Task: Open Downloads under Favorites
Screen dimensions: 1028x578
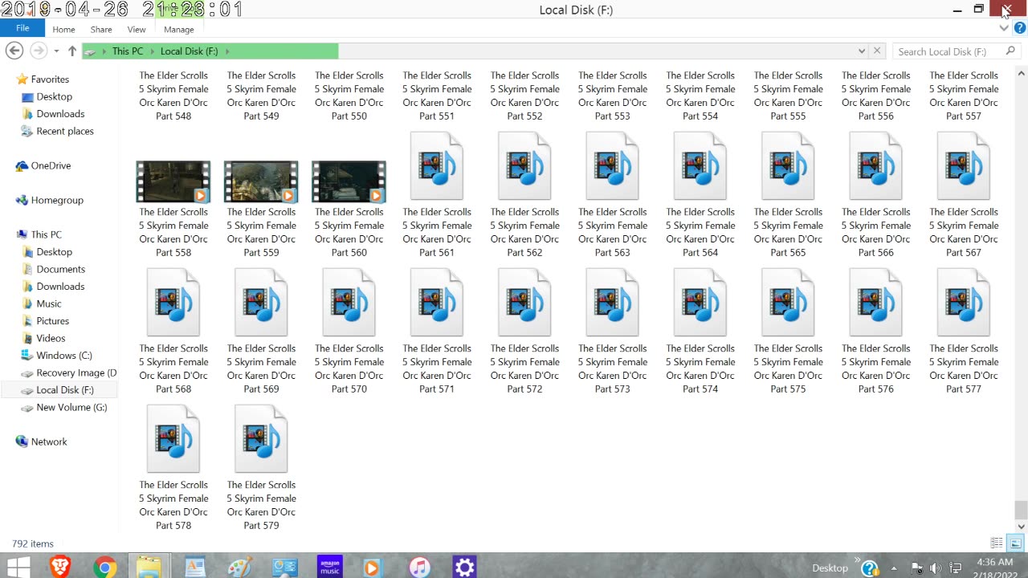Action: pos(60,114)
